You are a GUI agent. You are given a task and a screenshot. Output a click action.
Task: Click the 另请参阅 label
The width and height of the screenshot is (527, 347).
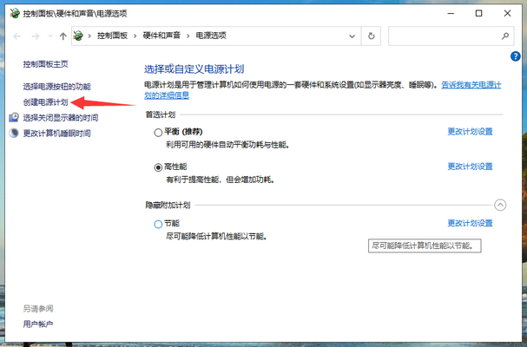click(x=38, y=308)
